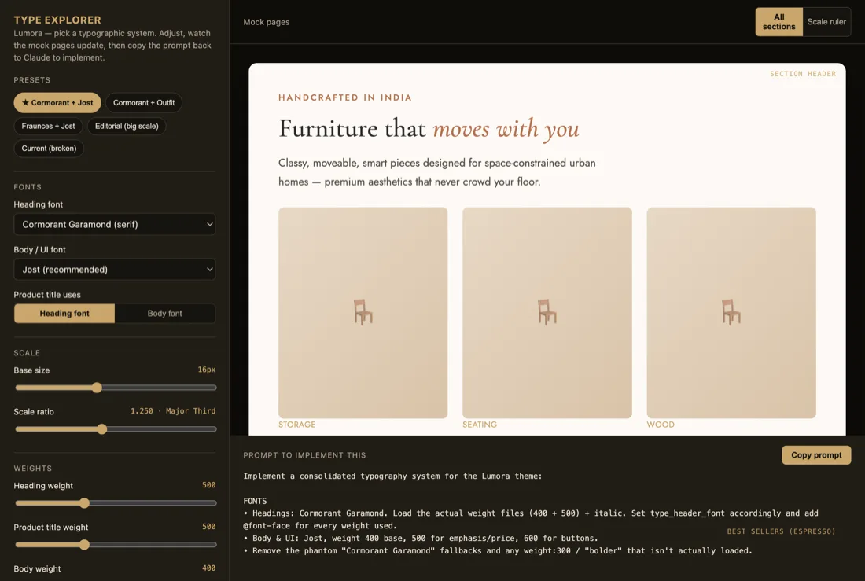Adjust the Scale ratio slider
The image size is (865, 581).
point(116,429)
